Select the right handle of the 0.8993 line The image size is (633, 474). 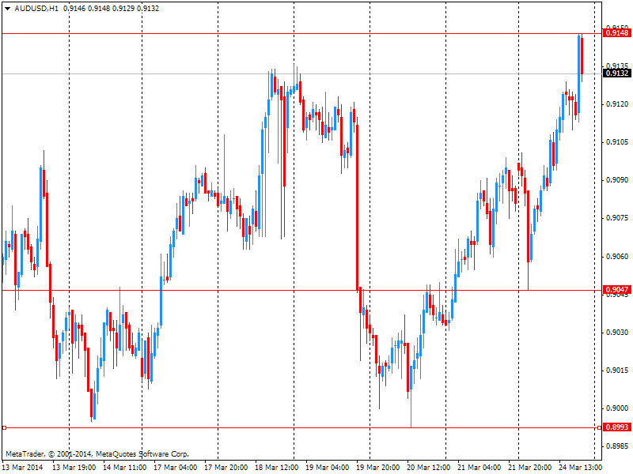[599, 427]
